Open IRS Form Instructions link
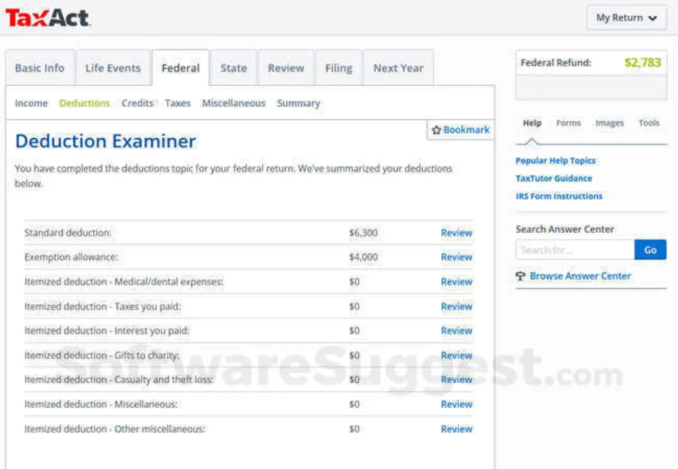Screen dimensions: 678x469 pos(559,196)
